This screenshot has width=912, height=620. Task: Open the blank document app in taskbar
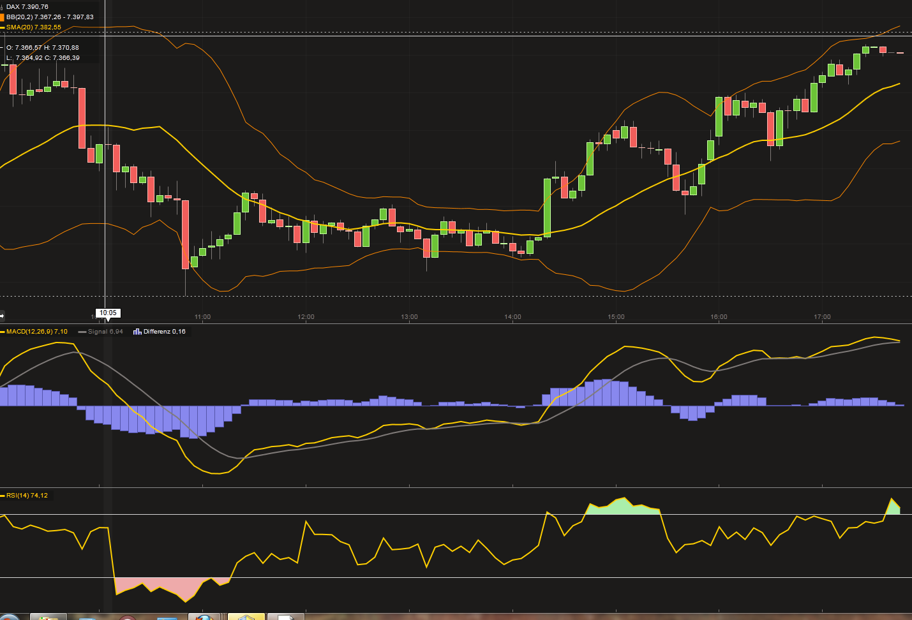pos(285,617)
